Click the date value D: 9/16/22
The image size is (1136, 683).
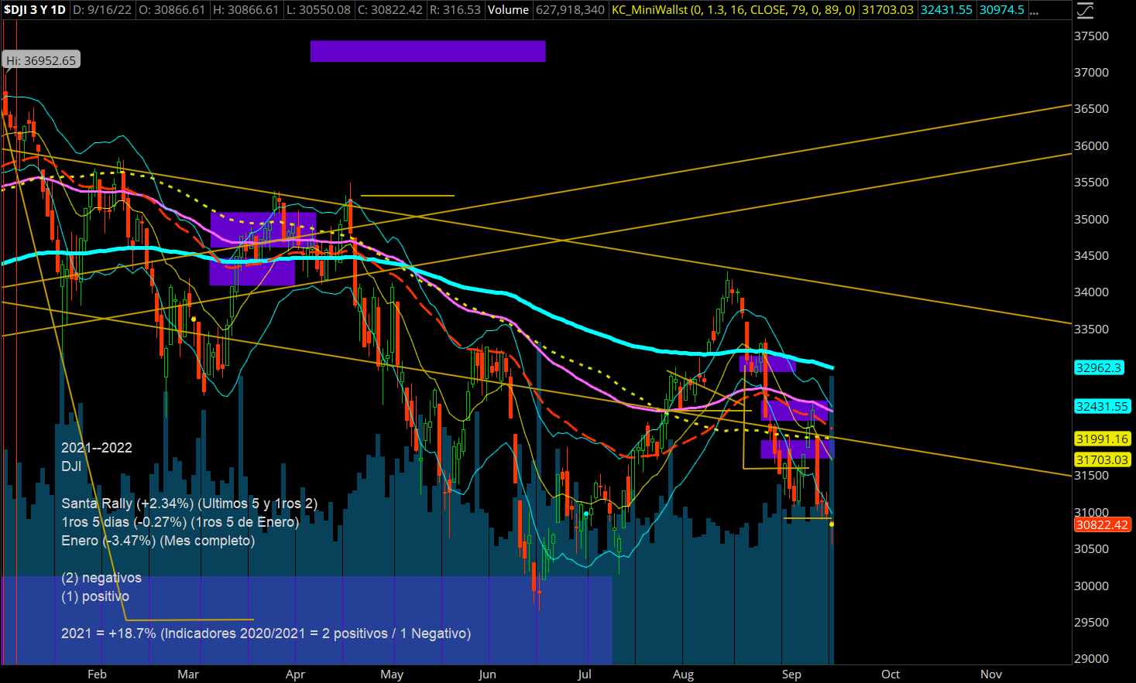pos(104,10)
